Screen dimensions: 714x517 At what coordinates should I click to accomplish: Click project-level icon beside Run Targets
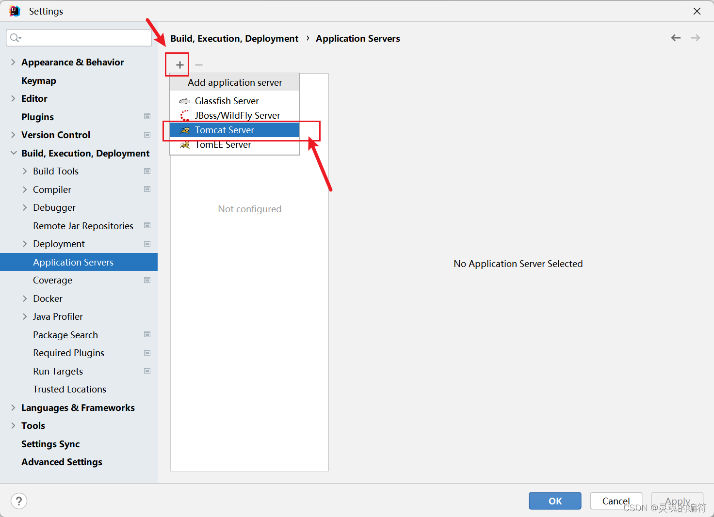pyautogui.click(x=147, y=371)
